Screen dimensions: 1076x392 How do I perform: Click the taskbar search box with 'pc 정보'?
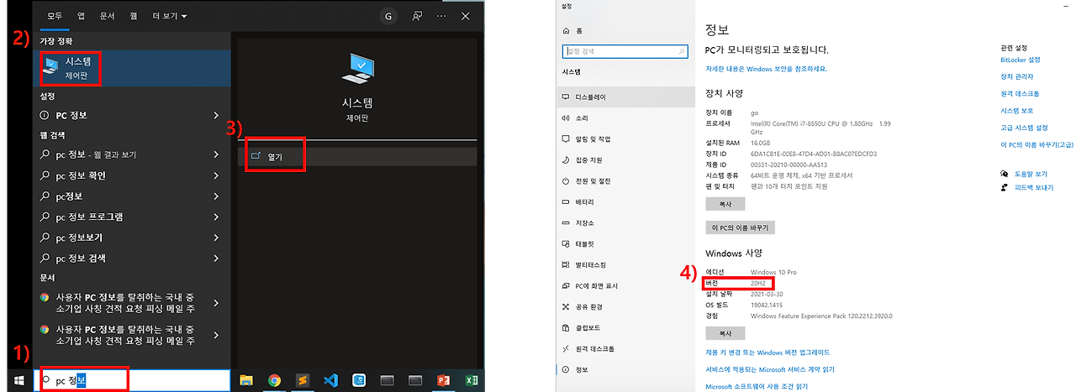pos(132,380)
